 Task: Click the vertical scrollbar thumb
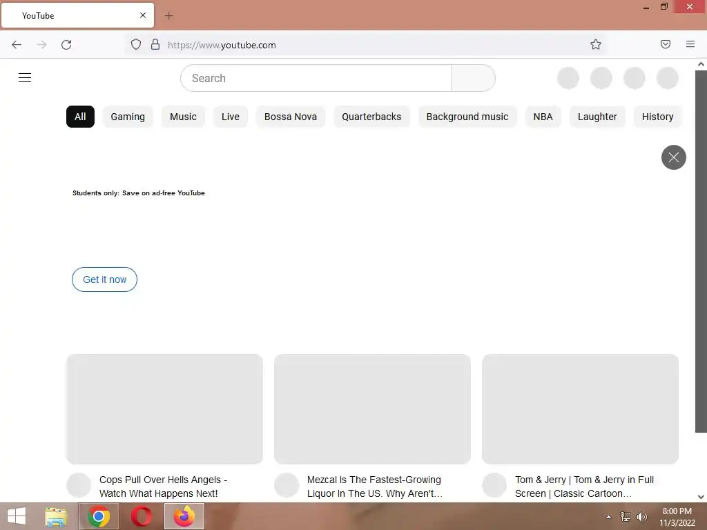tap(701, 251)
